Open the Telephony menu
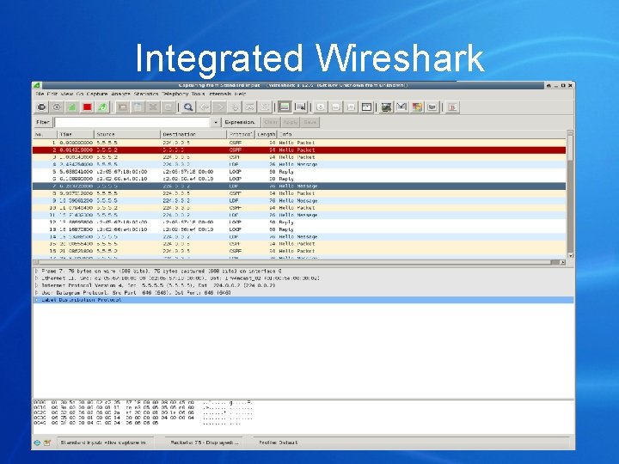 tap(175, 94)
